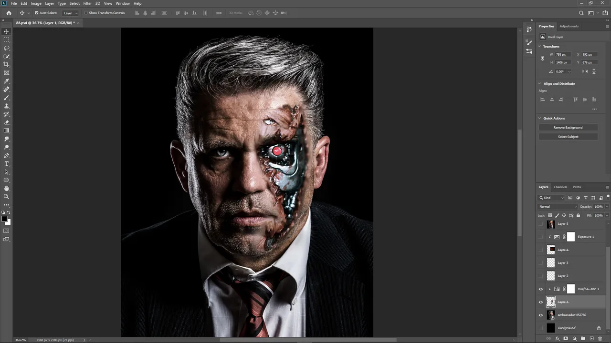Open the Filter menu
Image resolution: width=611 pixels, height=343 pixels.
pos(87,3)
